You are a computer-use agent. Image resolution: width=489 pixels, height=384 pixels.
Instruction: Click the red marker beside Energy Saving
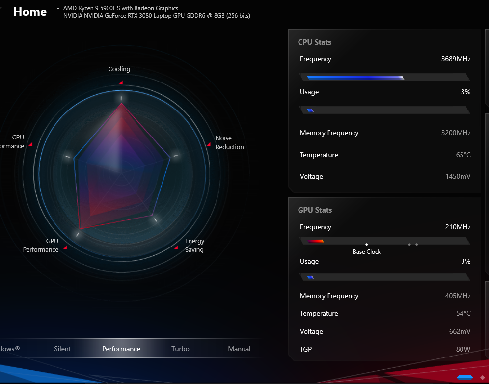(176, 247)
